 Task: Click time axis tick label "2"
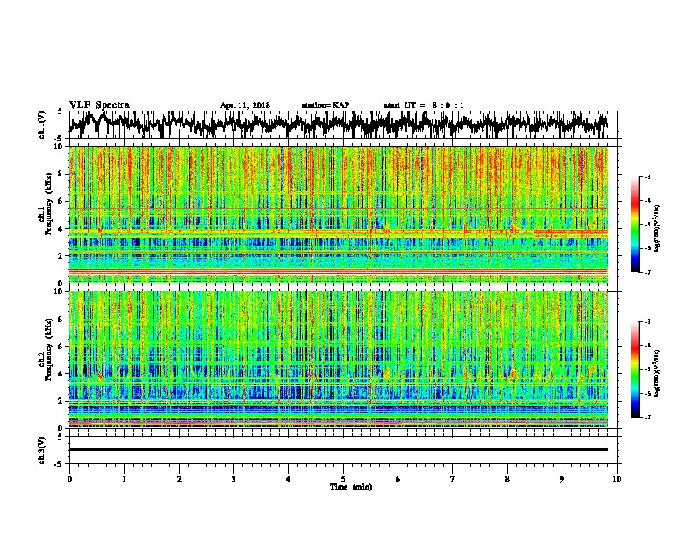click(179, 479)
